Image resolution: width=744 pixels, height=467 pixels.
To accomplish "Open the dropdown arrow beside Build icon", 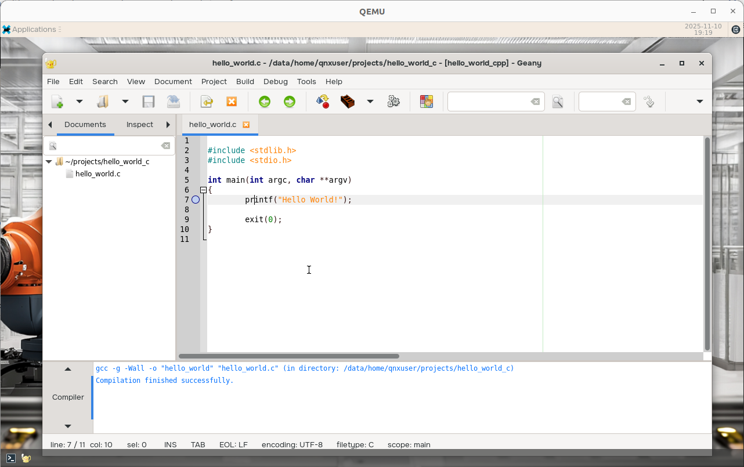I will coord(370,102).
